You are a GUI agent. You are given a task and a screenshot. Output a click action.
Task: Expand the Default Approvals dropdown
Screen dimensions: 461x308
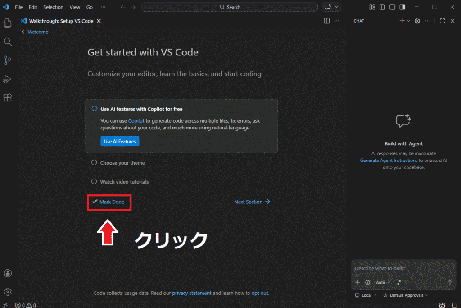click(x=406, y=295)
